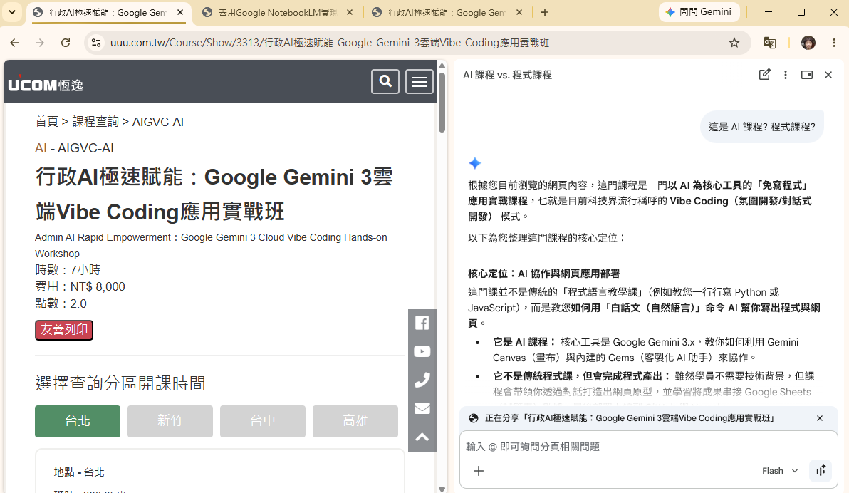Click the user message 這是 AI 課程? 程式課程?
The width and height of the screenshot is (849, 493).
(x=762, y=127)
